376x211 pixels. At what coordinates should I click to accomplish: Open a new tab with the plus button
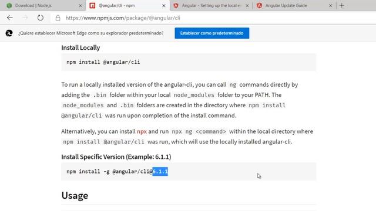tap(342, 5)
